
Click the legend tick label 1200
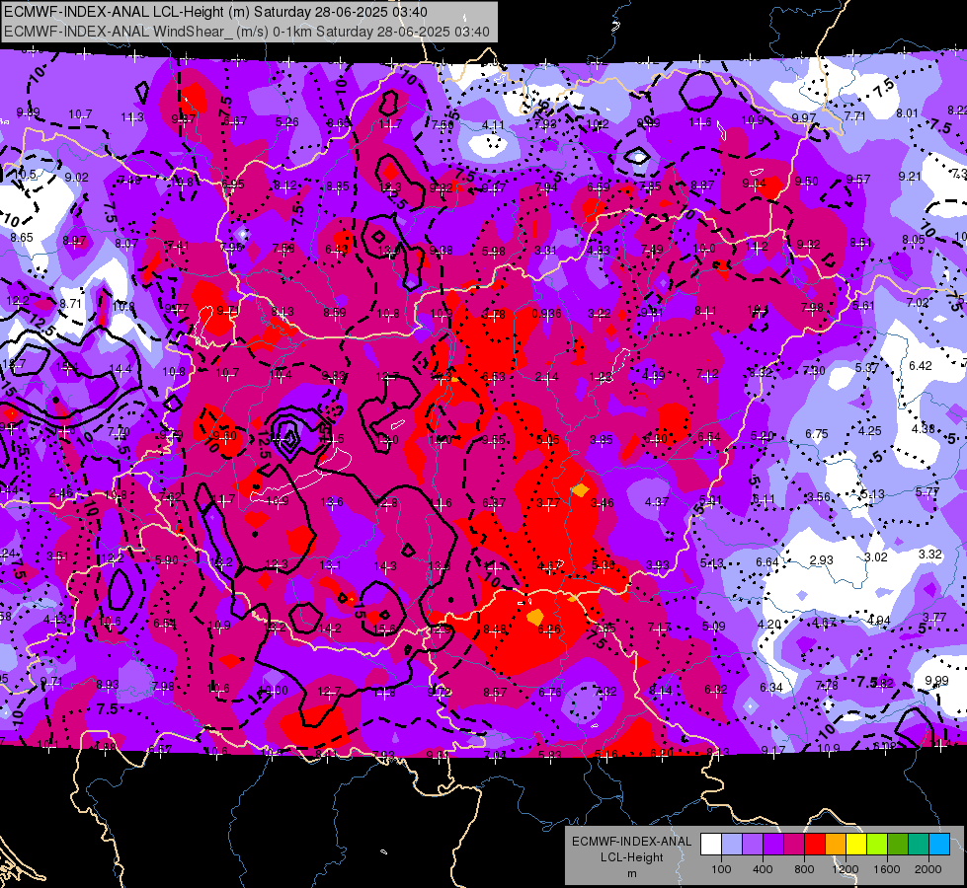[845, 869]
